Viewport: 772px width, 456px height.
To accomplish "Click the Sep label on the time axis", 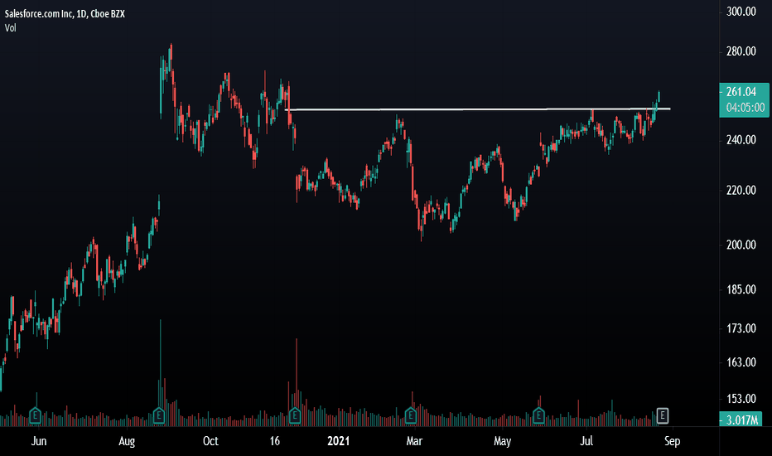I will click(x=672, y=441).
